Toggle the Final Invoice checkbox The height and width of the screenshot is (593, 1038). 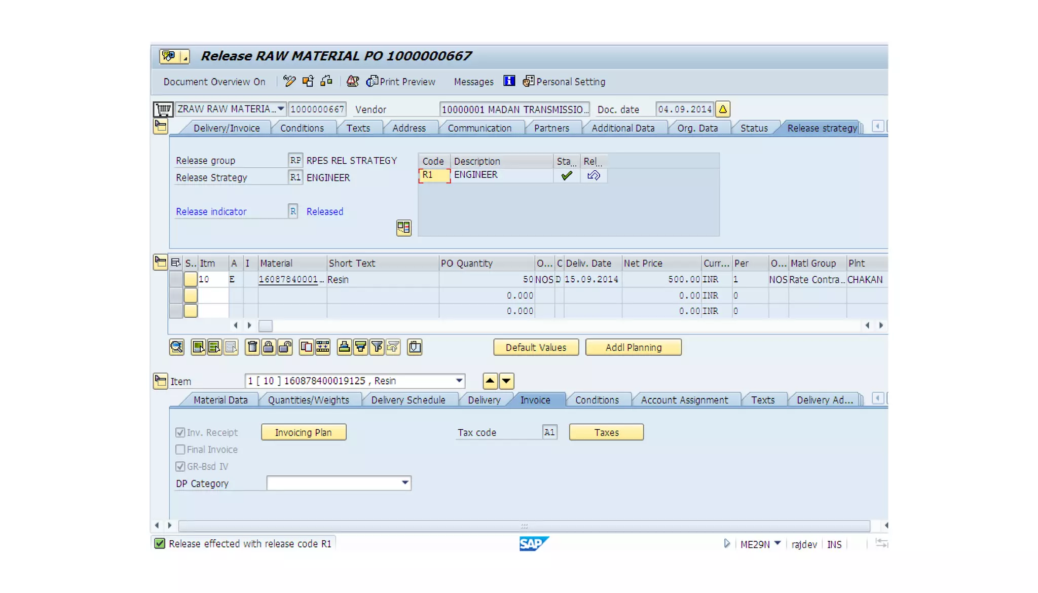[180, 450]
